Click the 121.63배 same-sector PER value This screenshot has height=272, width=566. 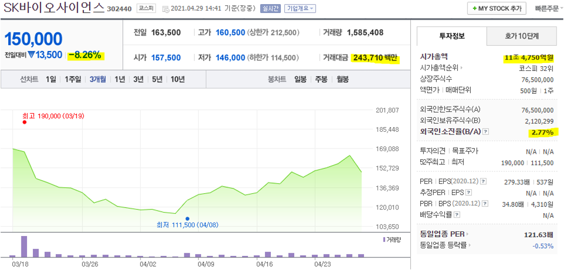tap(538, 235)
